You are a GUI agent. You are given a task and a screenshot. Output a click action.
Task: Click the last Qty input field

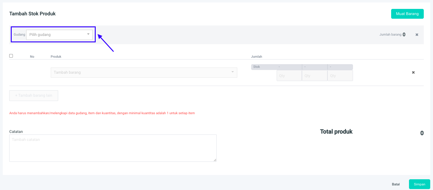click(x=340, y=76)
